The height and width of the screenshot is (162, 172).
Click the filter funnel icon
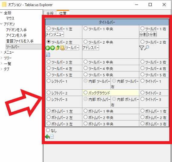click(141, 48)
